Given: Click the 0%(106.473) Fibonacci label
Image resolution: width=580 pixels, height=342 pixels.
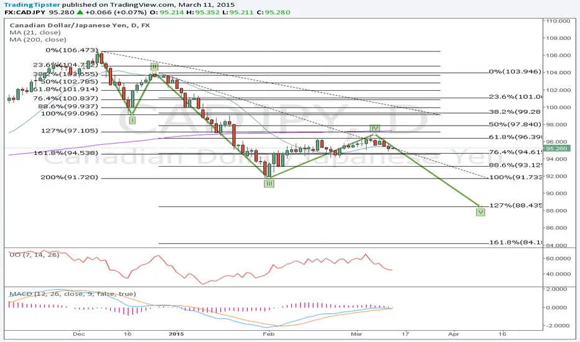Looking at the screenshot, I should [x=72, y=50].
